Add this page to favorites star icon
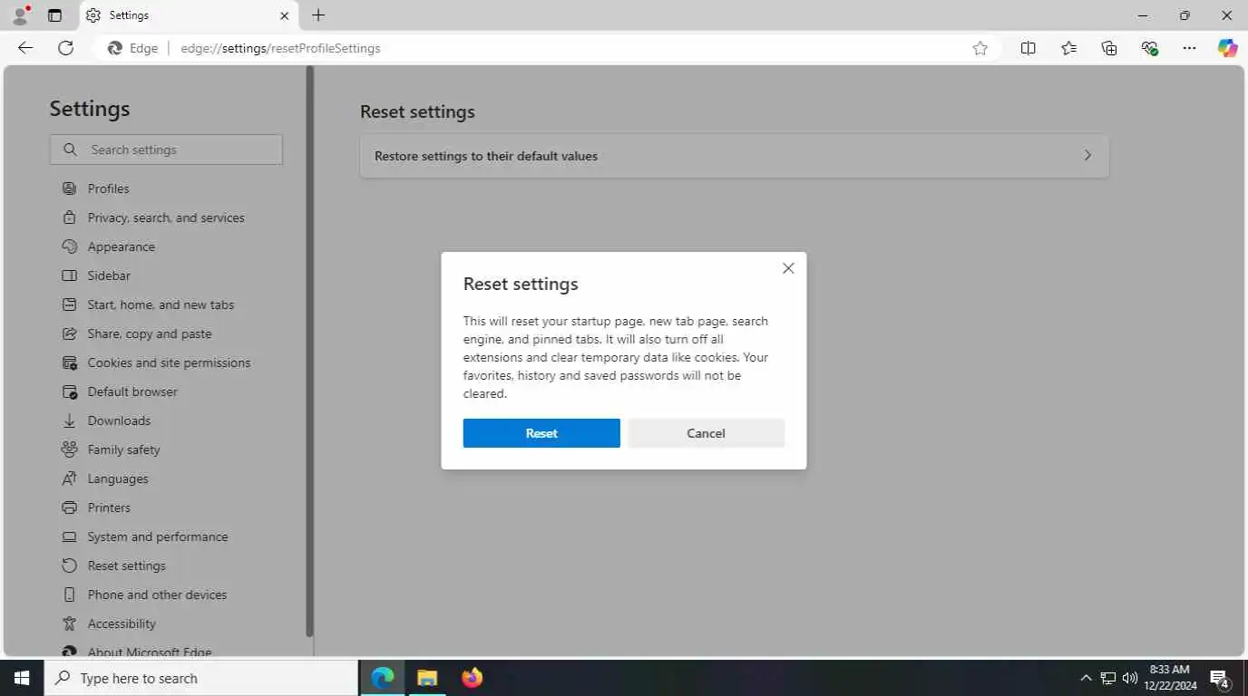 click(x=980, y=48)
